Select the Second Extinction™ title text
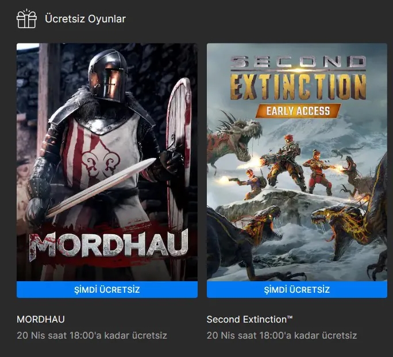 pyautogui.click(x=249, y=320)
